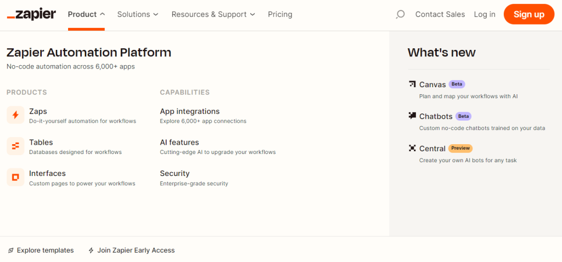The image size is (562, 262).
Task: Click the Canvas Beta badge
Action: 457,84
